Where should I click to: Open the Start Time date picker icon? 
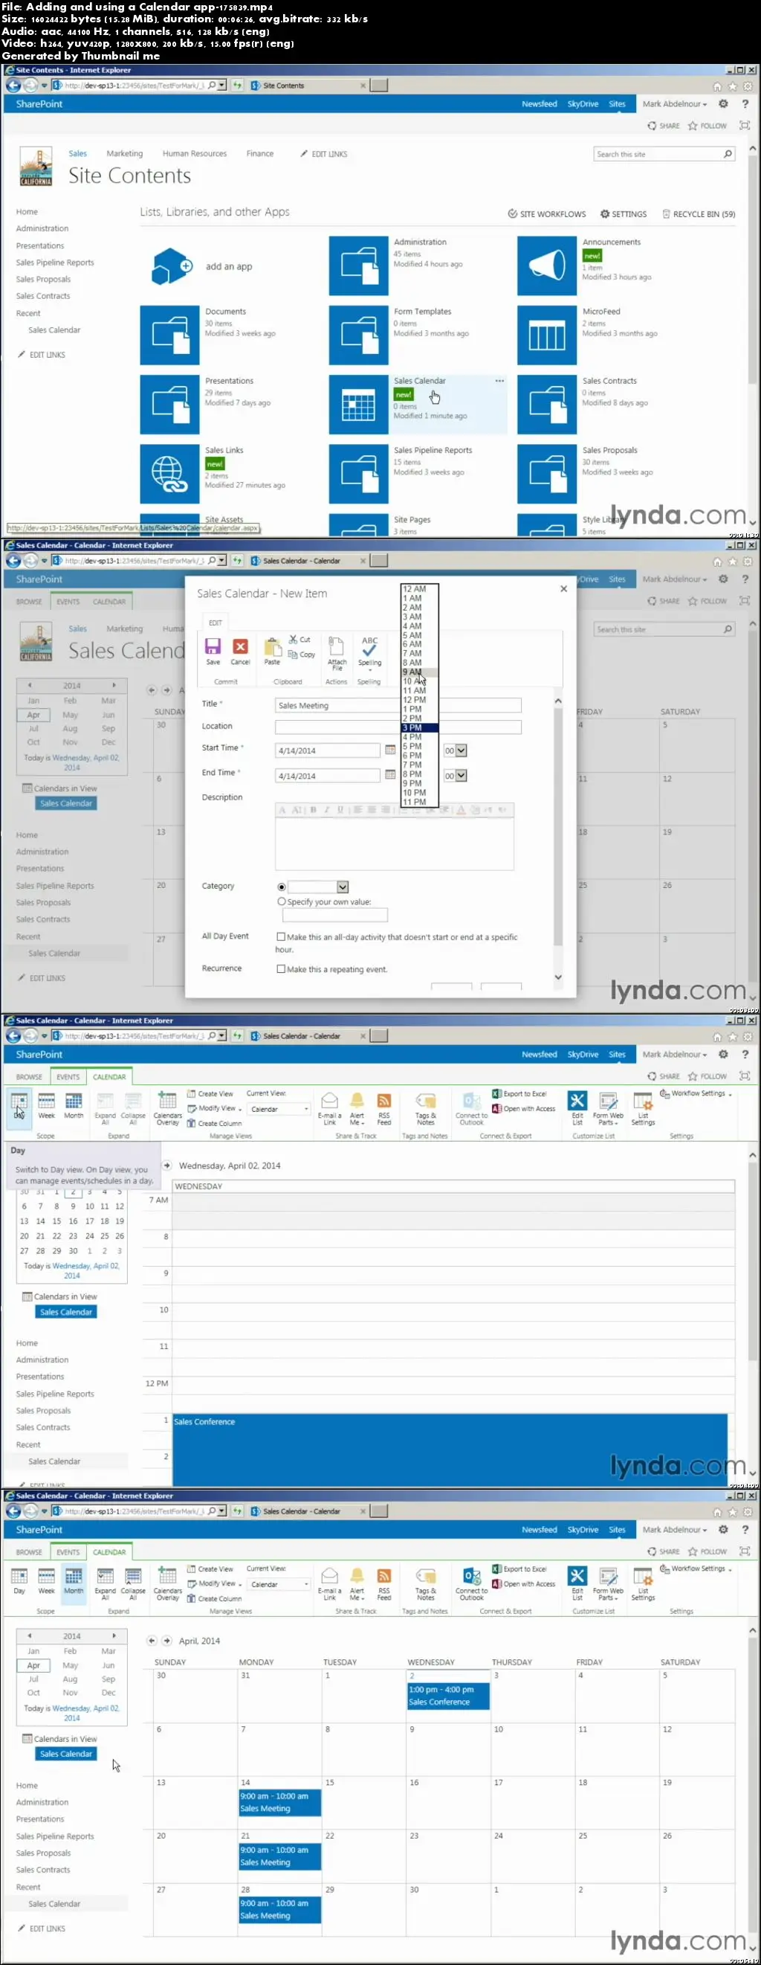coord(390,750)
